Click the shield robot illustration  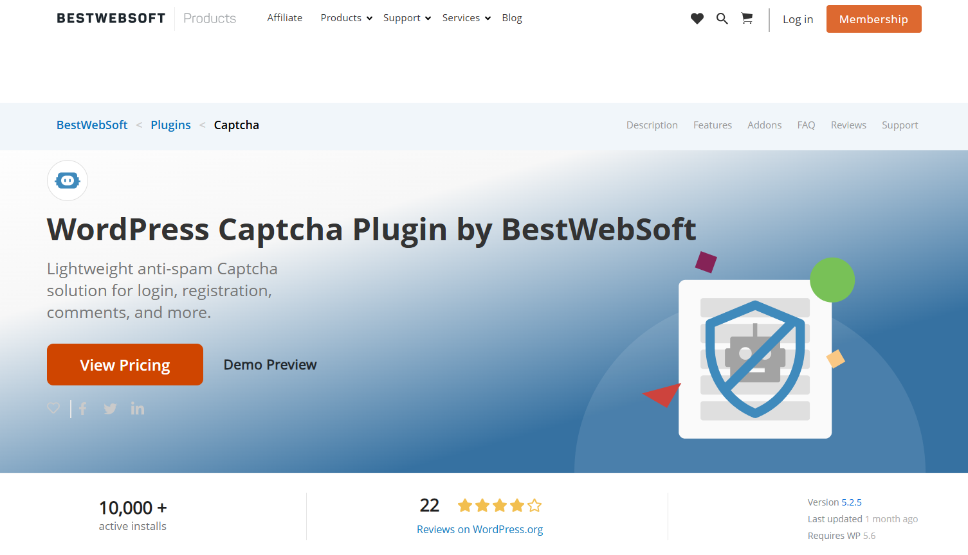pyautogui.click(x=755, y=358)
